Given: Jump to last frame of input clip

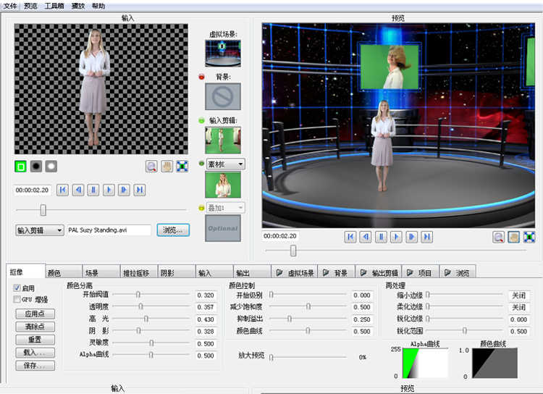Looking at the screenshot, I should tap(140, 190).
